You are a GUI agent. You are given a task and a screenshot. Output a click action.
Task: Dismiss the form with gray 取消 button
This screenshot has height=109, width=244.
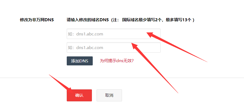109,95
